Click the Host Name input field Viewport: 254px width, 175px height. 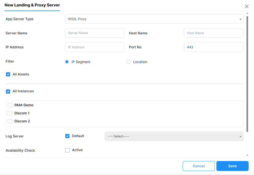click(x=213, y=33)
